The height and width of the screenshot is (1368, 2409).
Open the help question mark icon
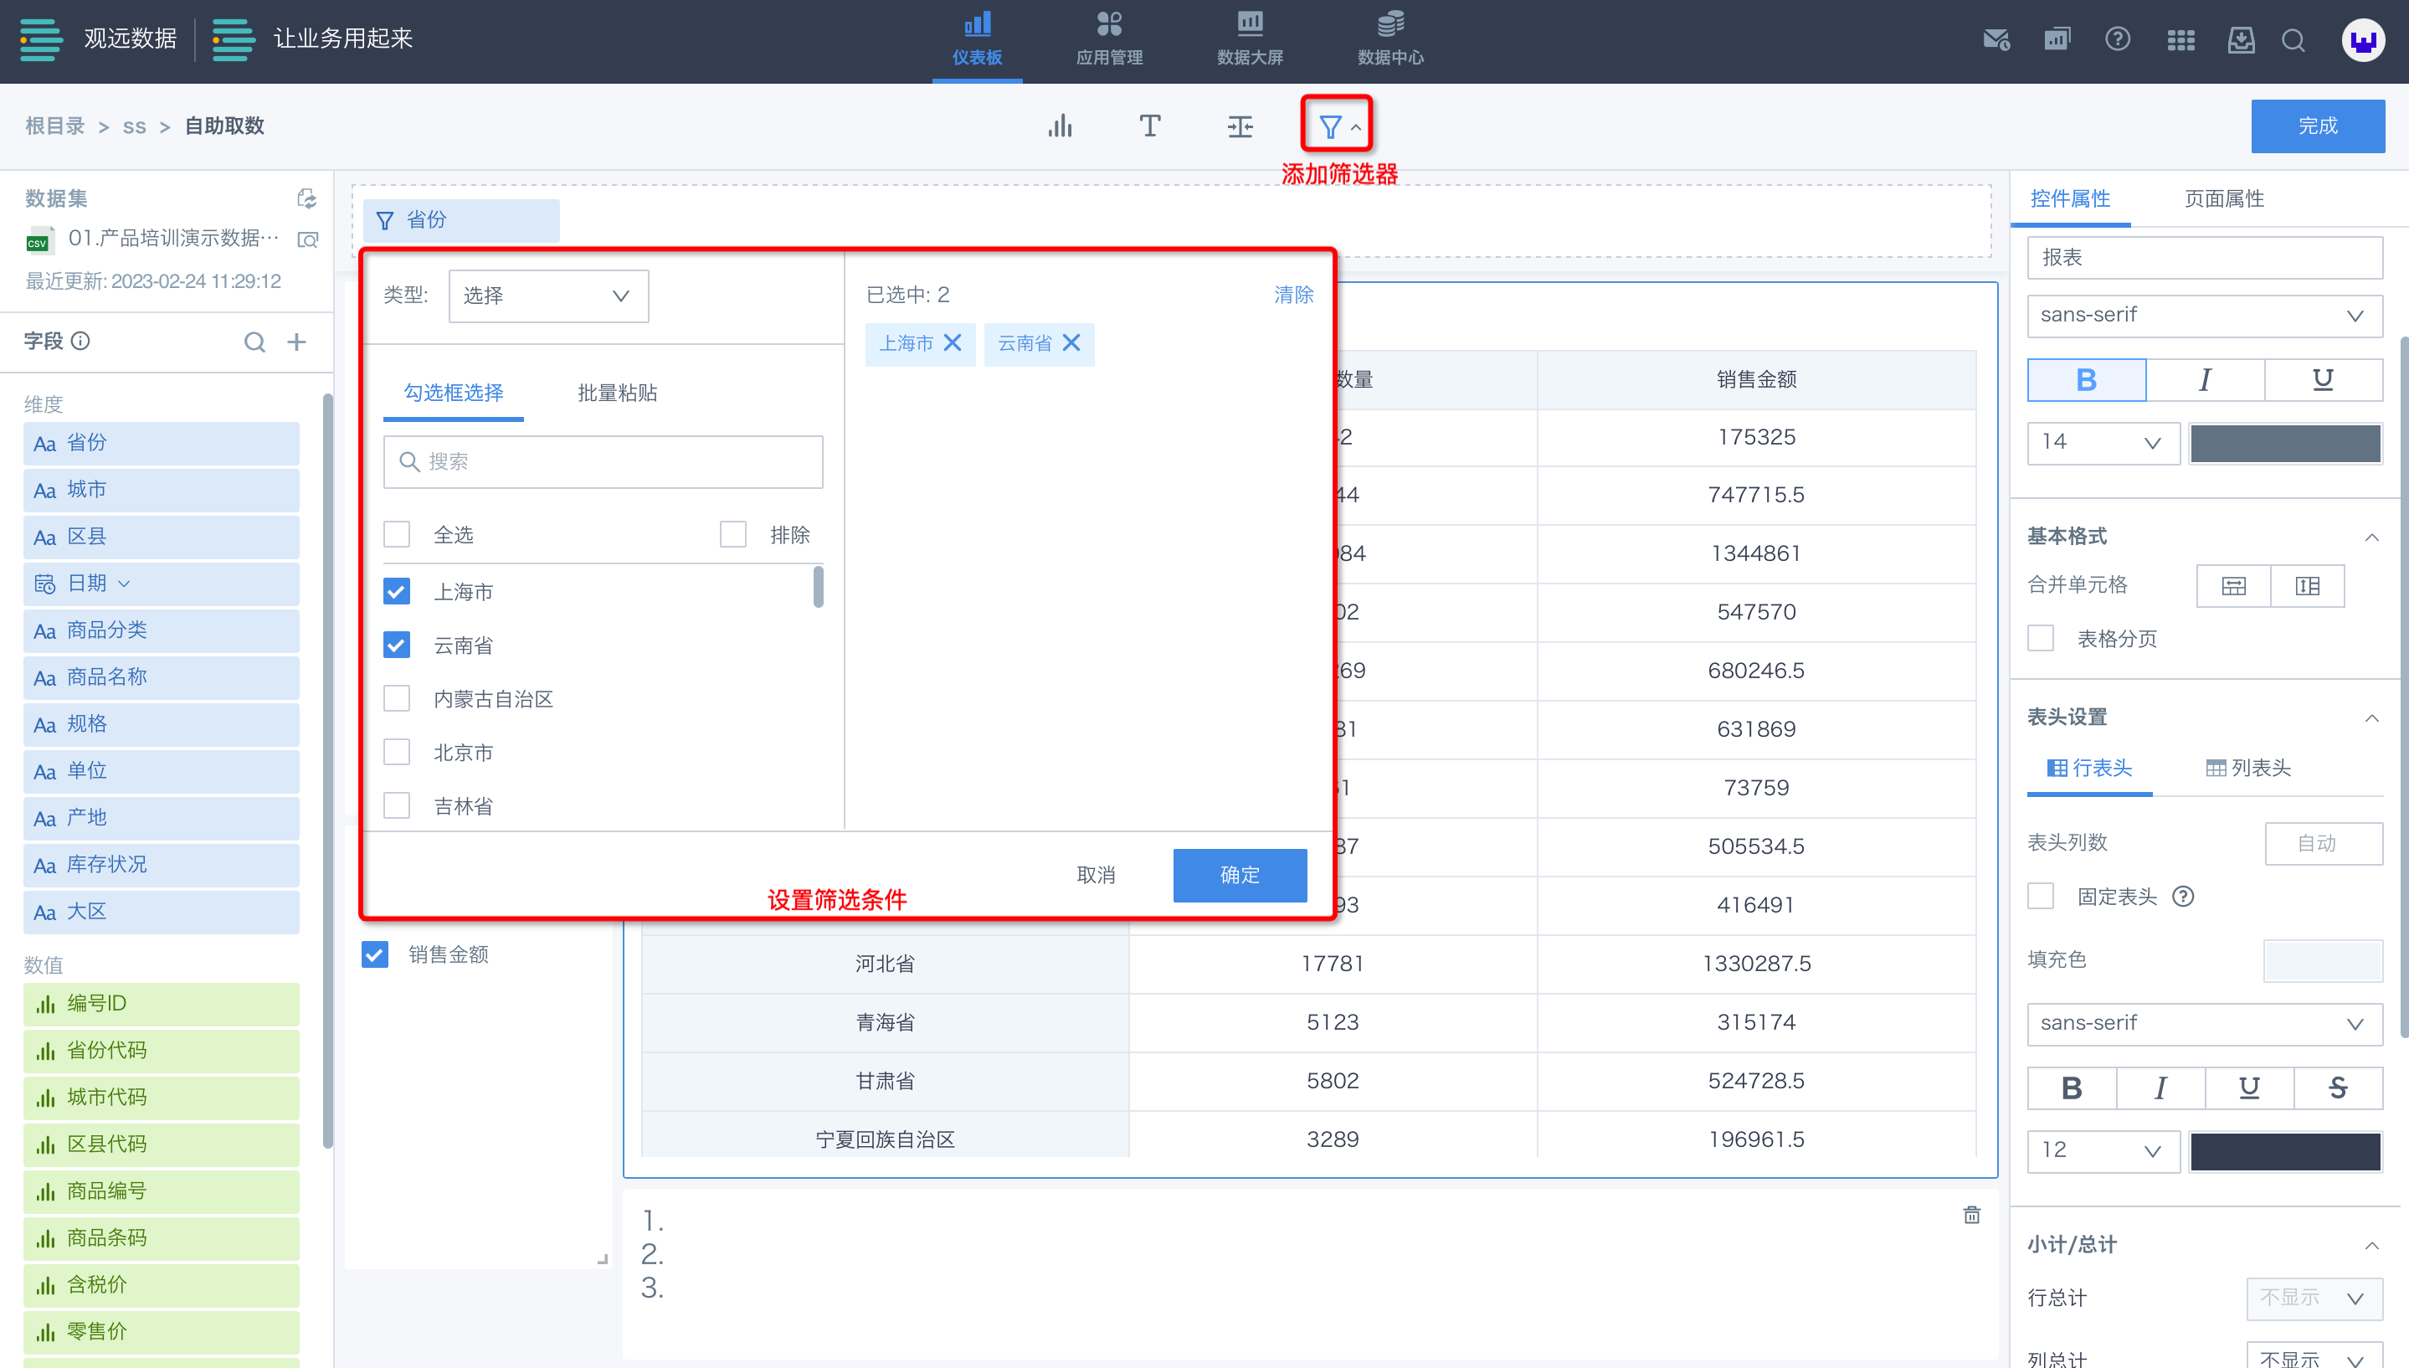[x=2117, y=39]
